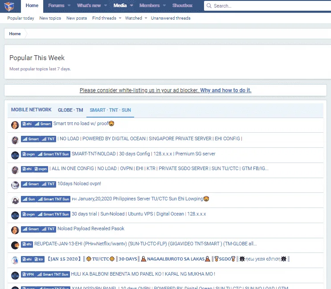This screenshot has width=331, height=289.
Task: Expand the What's new dropdown arrow
Action: click(106, 5)
